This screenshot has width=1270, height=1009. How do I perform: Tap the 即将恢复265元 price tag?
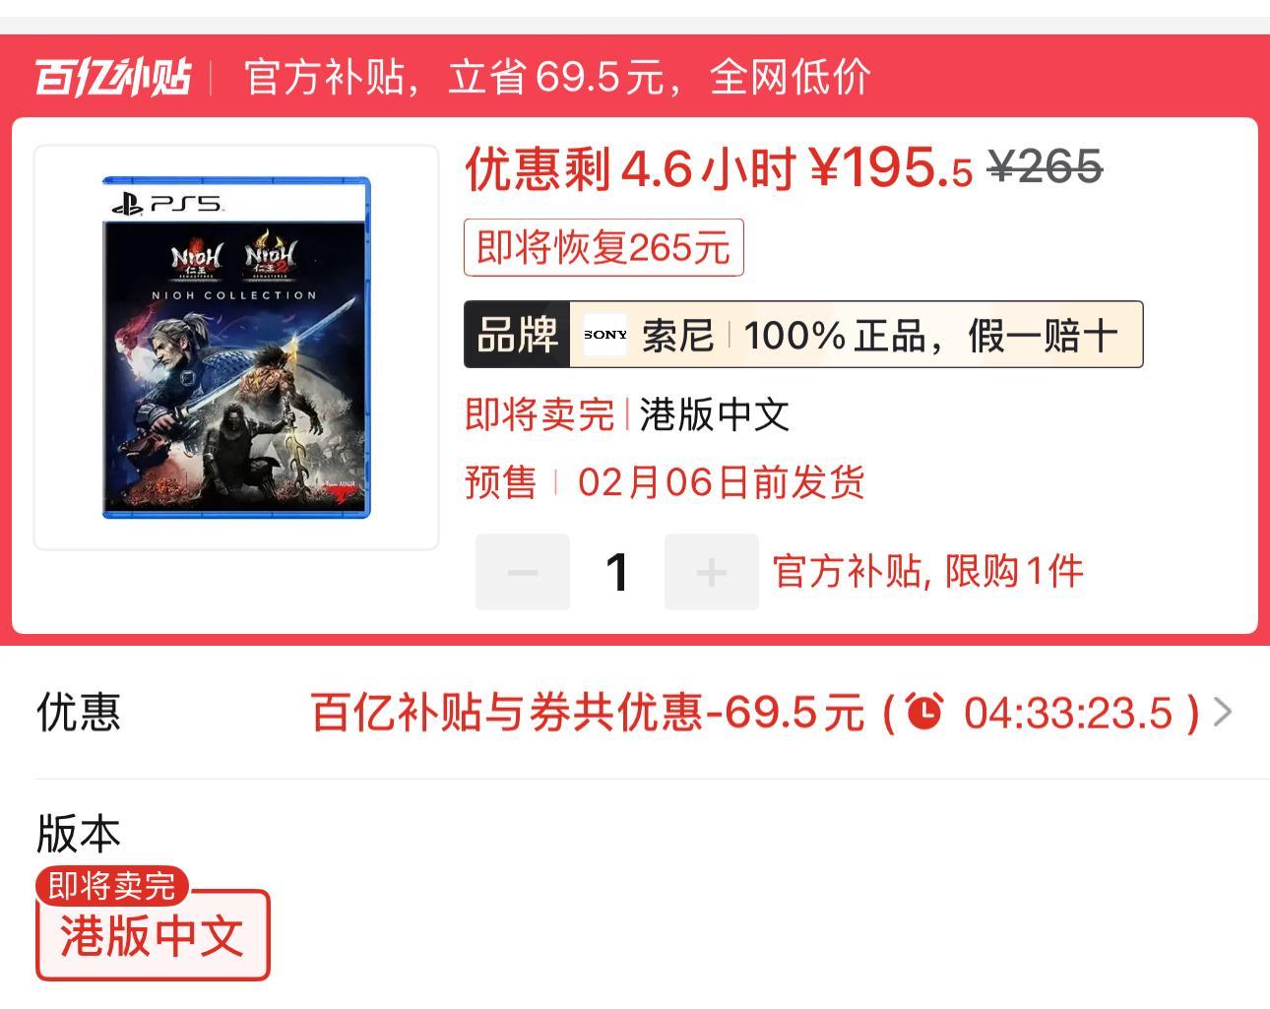[603, 247]
